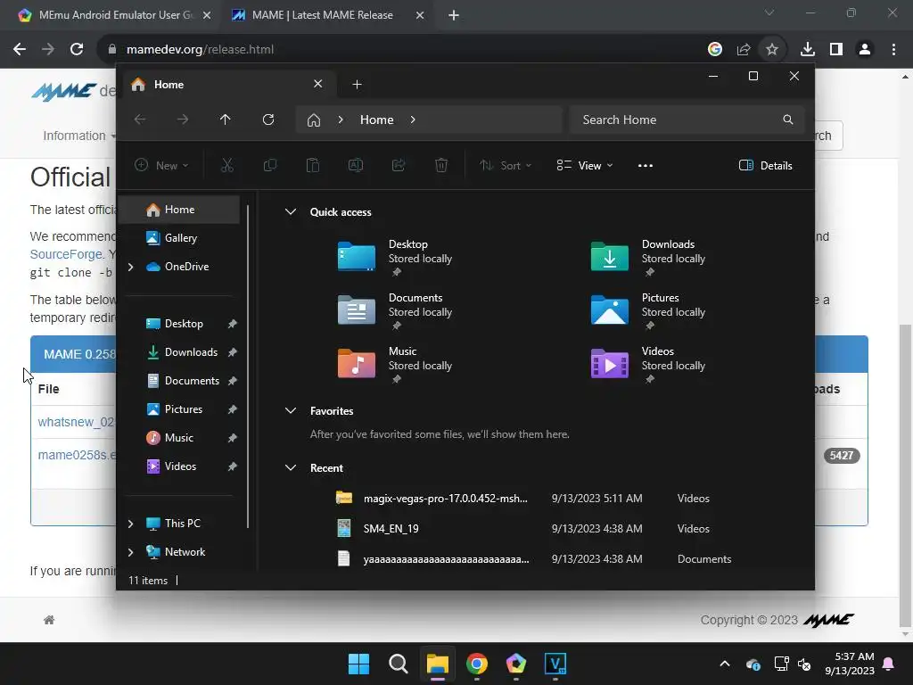
Task: Click the whatsnew file link on MAME page
Action: coord(77,422)
